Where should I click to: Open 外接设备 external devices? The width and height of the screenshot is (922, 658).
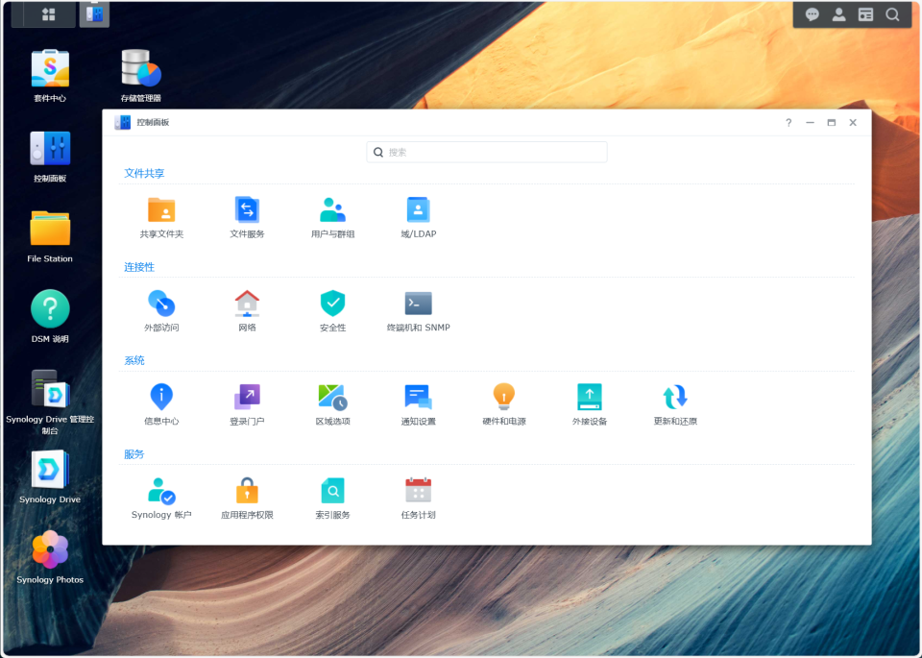coord(589,403)
